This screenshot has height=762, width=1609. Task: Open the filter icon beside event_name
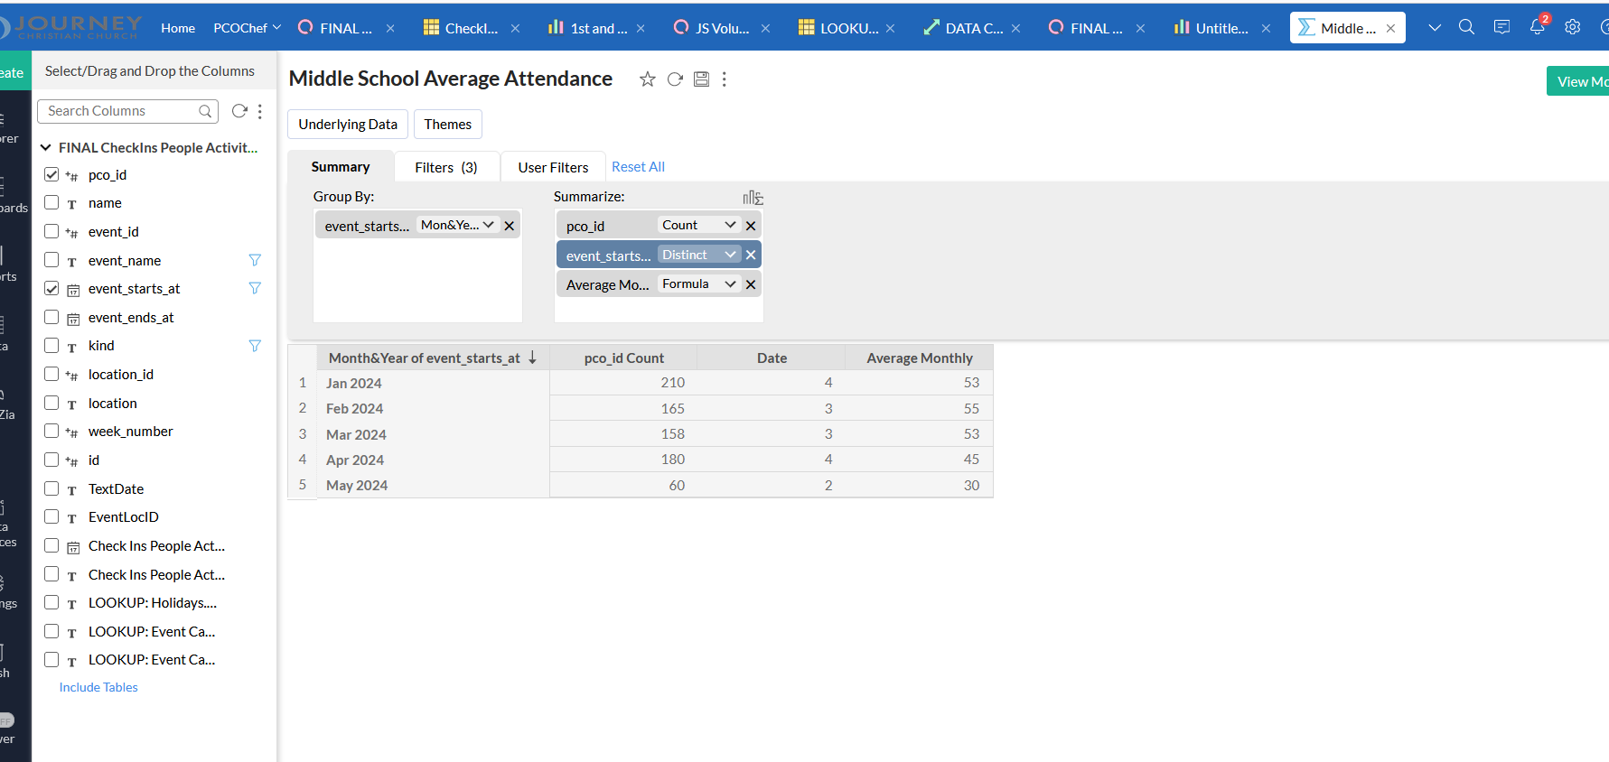[255, 260]
